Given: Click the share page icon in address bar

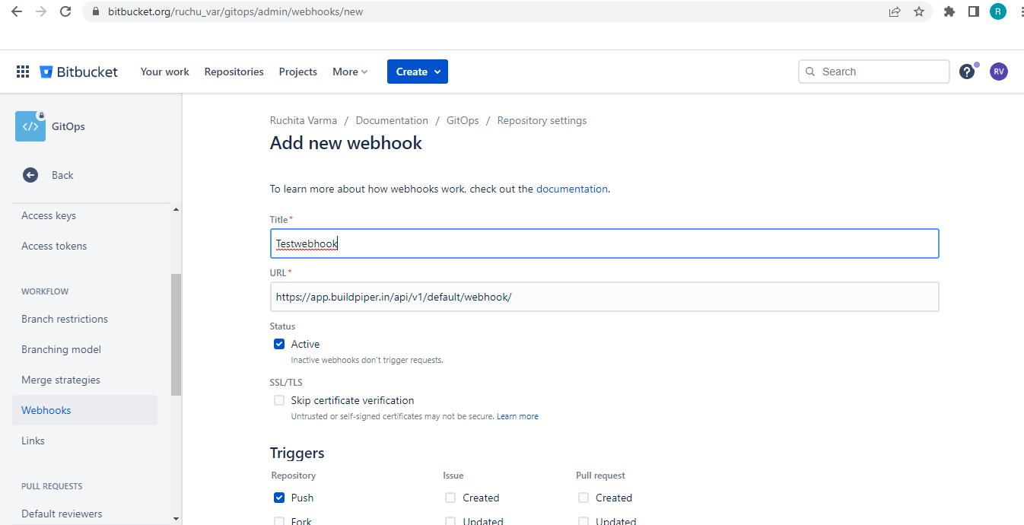Looking at the screenshot, I should 895,11.
